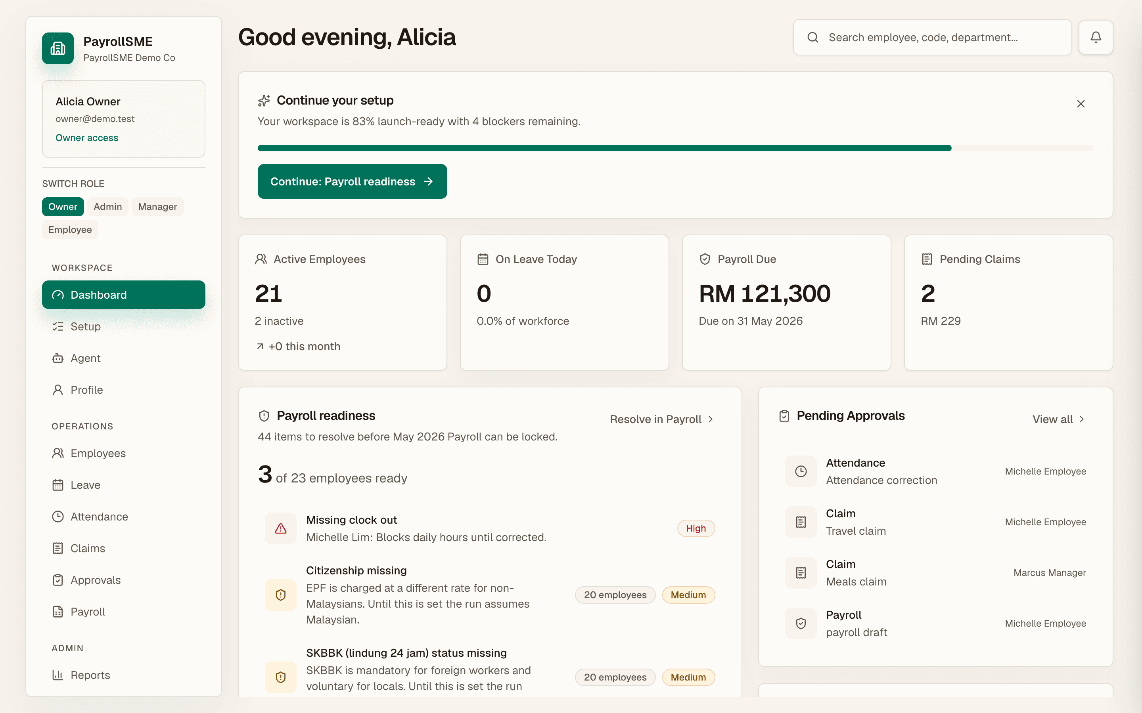Go to Attendance in sidebar
The image size is (1142, 713).
coord(124,517)
